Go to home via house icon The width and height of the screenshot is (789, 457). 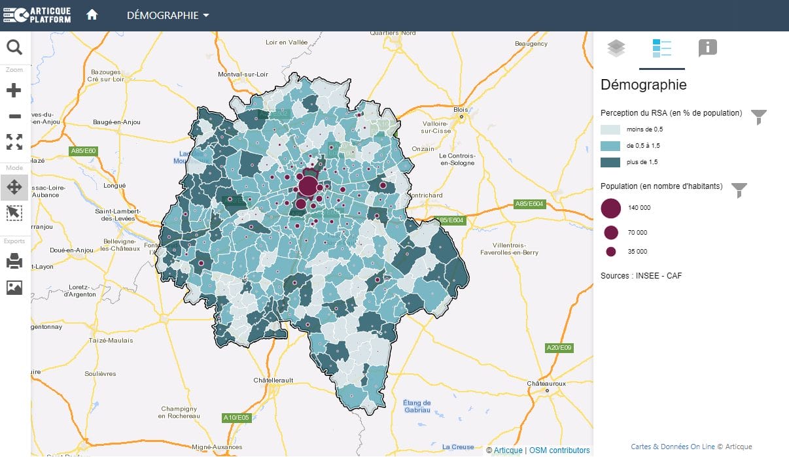92,15
